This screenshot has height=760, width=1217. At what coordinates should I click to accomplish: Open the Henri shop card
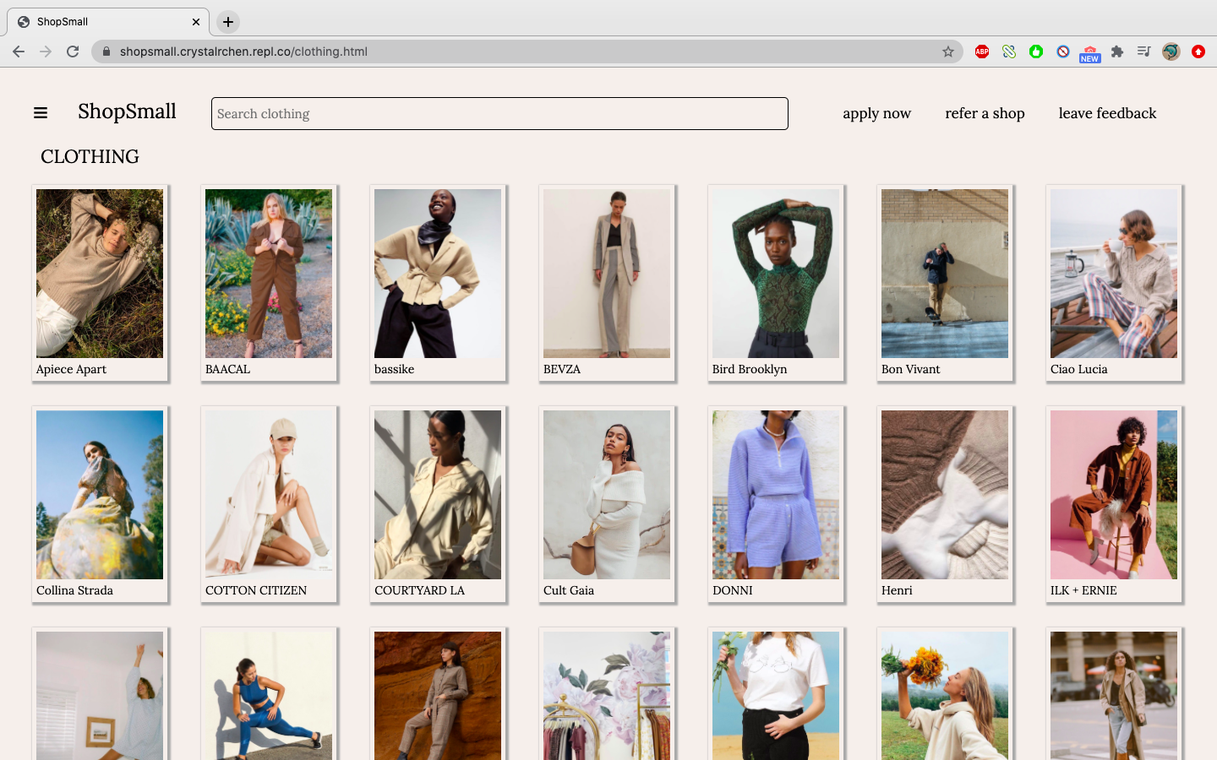tap(945, 504)
